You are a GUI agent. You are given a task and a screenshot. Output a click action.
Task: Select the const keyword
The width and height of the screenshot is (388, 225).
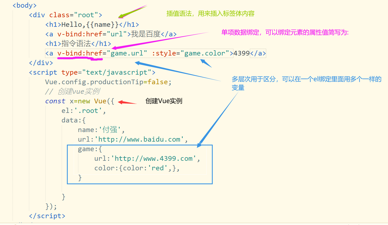point(55,101)
